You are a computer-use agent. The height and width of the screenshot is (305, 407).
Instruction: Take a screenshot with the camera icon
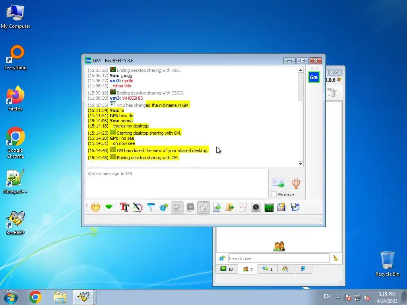256,207
